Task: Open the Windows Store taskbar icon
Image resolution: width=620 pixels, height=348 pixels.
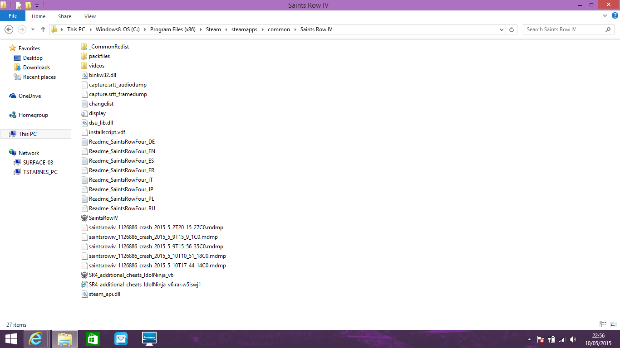Action: pyautogui.click(x=93, y=339)
